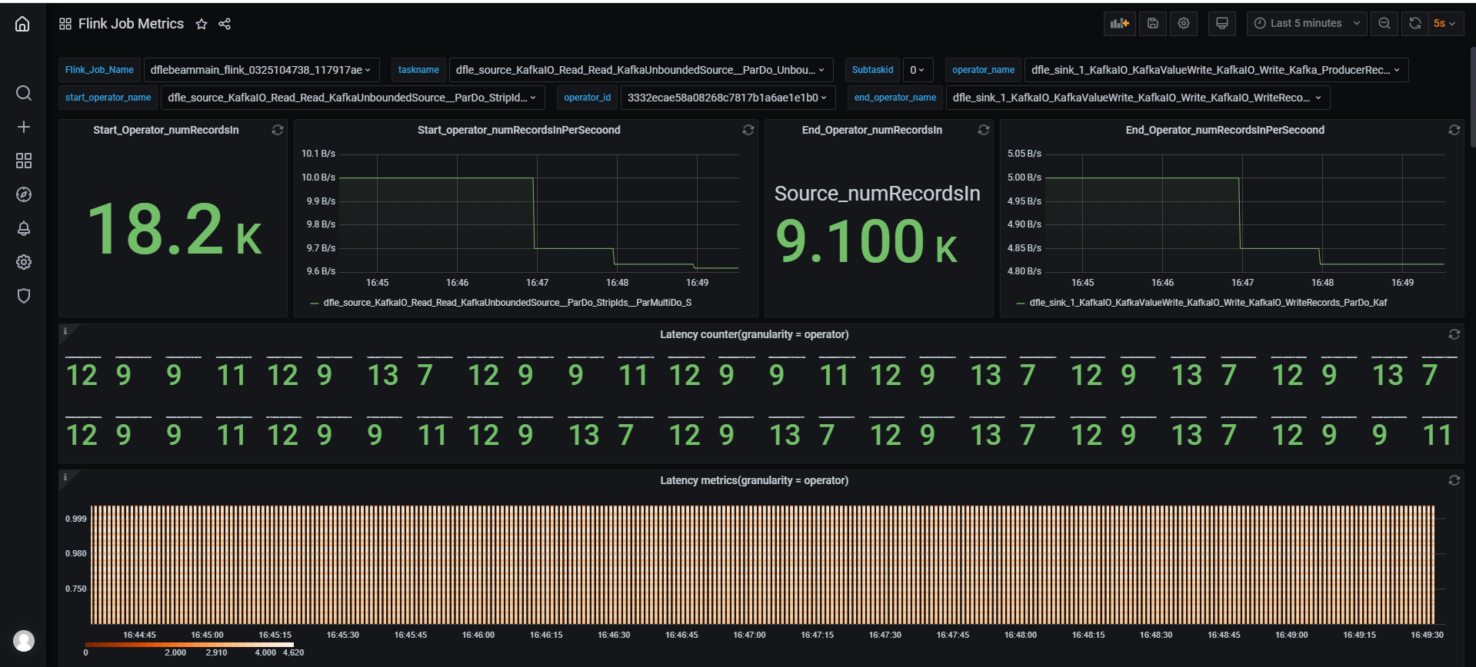The width and height of the screenshot is (1476, 667).
Task: Show info icon on Latency counter panel
Action: click(65, 331)
